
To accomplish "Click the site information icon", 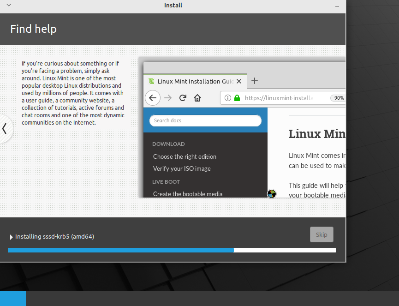I will [x=228, y=98].
